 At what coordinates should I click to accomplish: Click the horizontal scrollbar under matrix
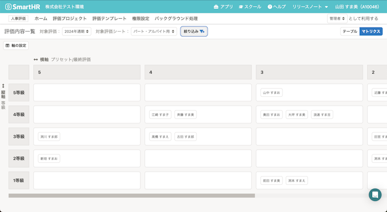(x=132, y=195)
